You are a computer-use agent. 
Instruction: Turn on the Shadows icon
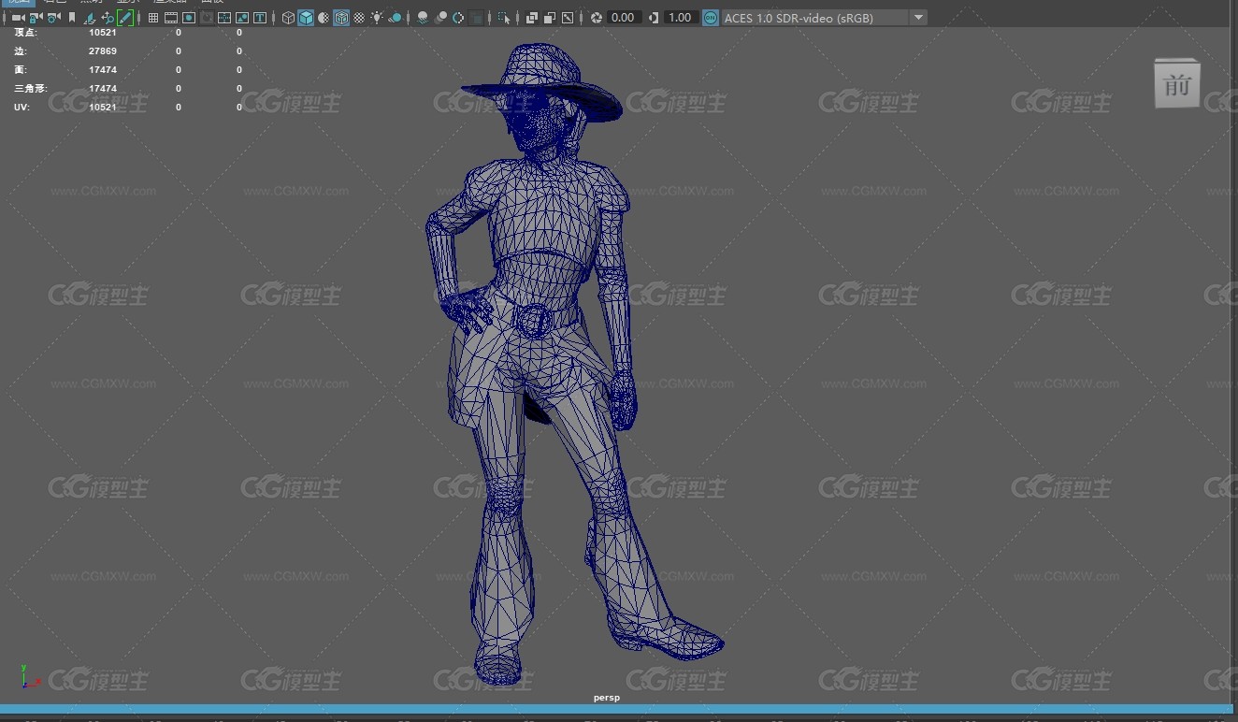pyautogui.click(x=396, y=18)
